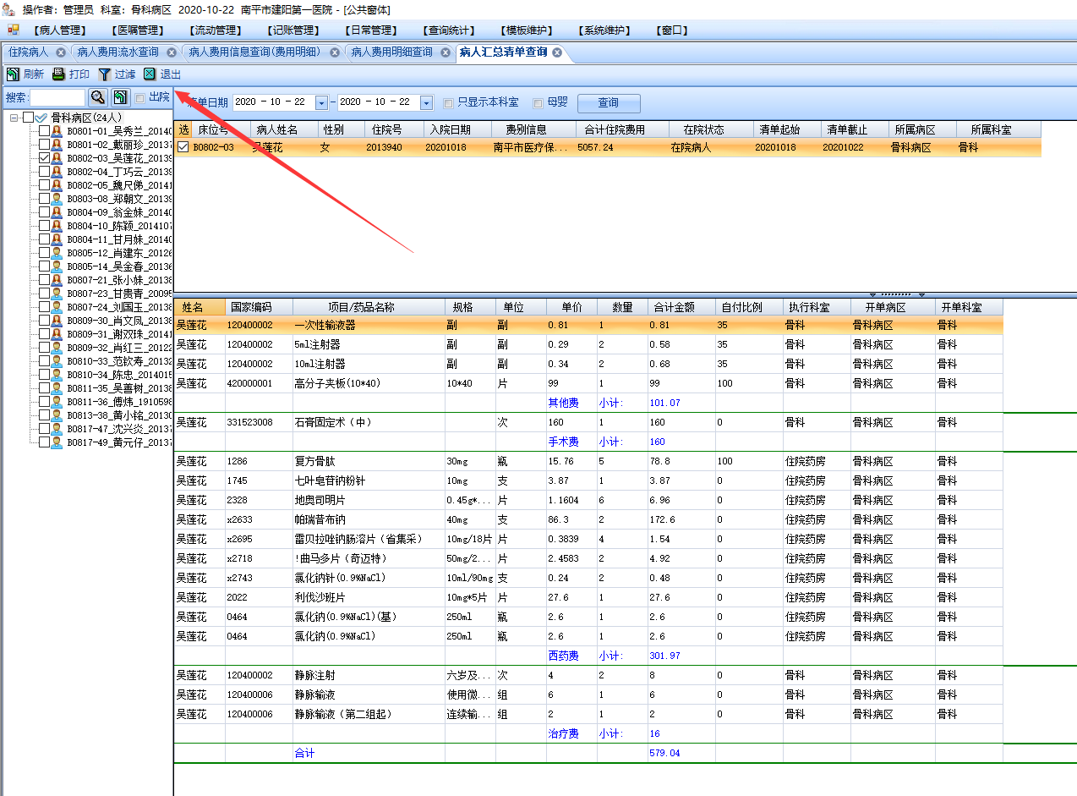The width and height of the screenshot is (1077, 796).
Task: Open the 医嘱管理 menu
Action: [x=138, y=30]
